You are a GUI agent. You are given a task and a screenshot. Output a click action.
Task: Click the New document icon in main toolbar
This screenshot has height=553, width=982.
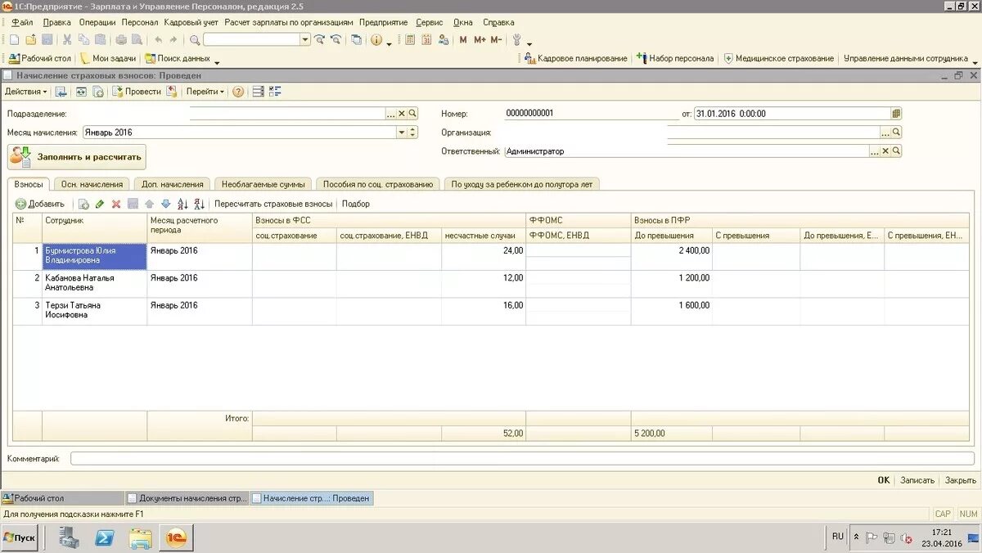pyautogui.click(x=14, y=39)
